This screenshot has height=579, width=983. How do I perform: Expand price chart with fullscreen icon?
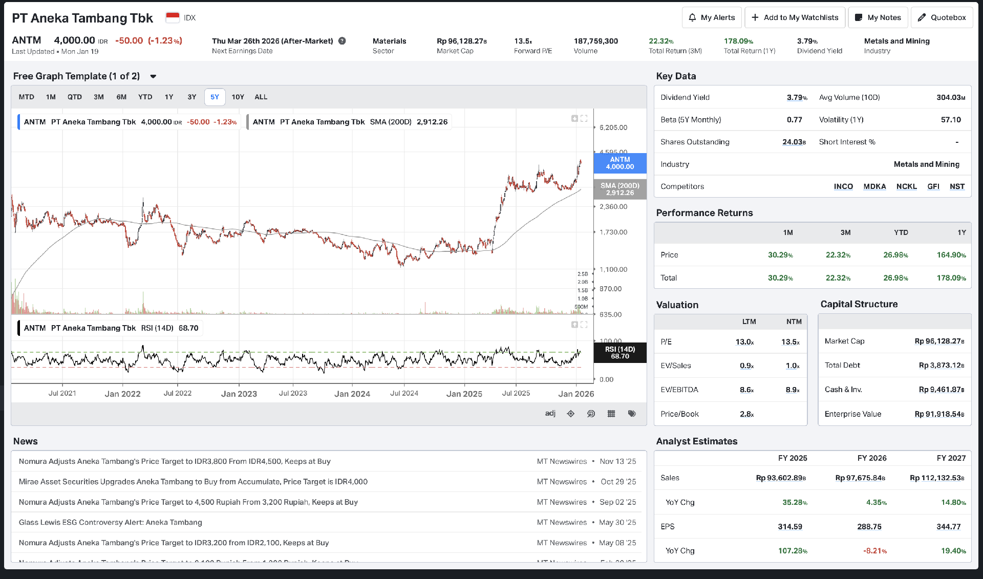click(584, 118)
